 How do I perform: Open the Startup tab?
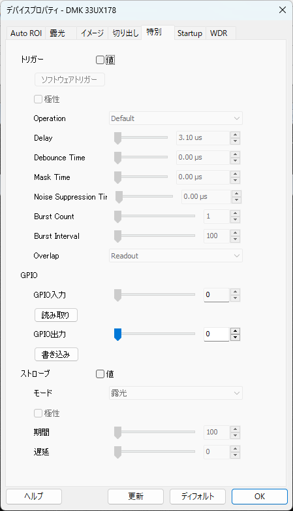pos(190,33)
